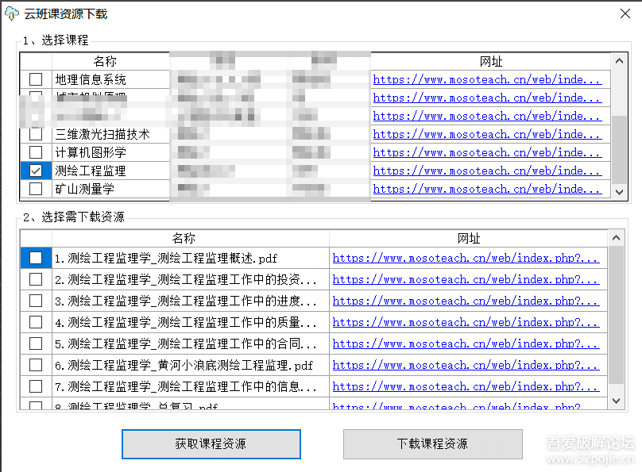This screenshot has width=642, height=472.
Task: Open the 矿山测量学 course URL link
Action: (x=487, y=189)
